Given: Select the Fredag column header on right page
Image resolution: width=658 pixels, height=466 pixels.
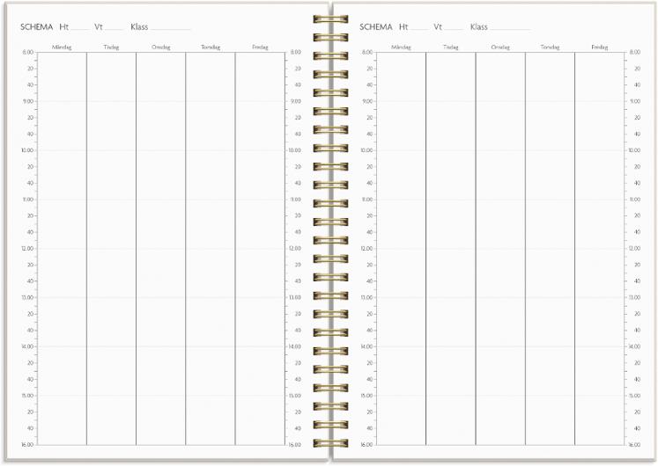Looking at the screenshot, I should pyautogui.click(x=599, y=47).
